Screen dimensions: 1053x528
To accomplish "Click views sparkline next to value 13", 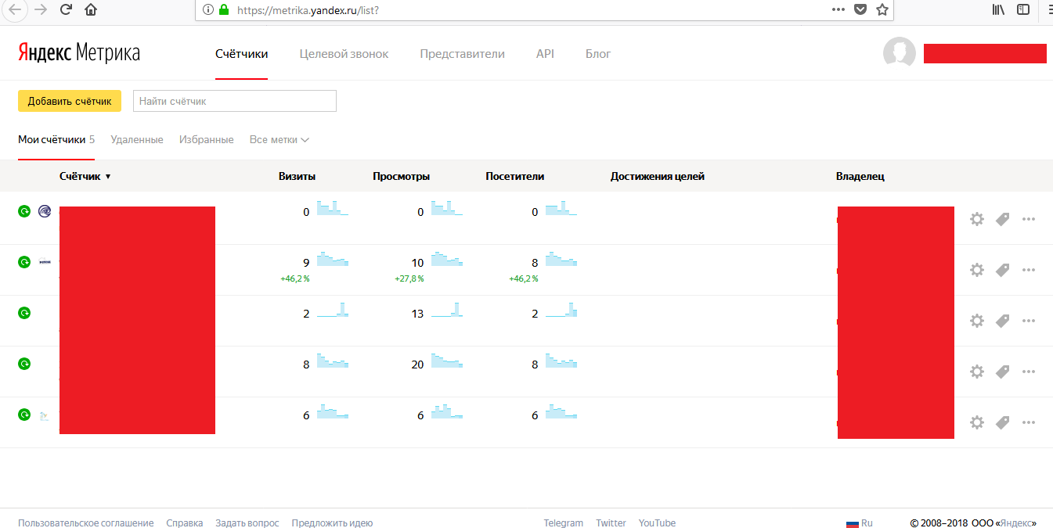I will click(x=447, y=310).
